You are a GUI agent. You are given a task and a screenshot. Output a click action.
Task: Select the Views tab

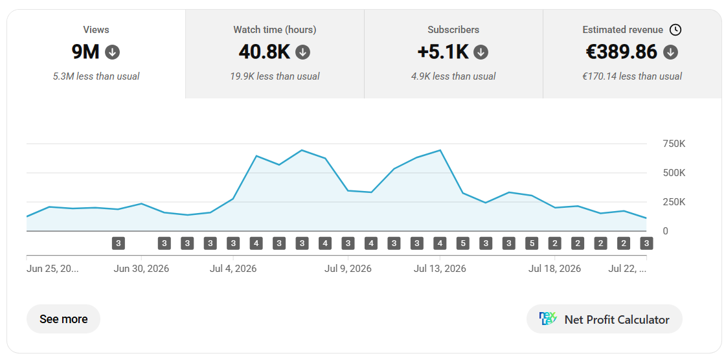coord(96,54)
